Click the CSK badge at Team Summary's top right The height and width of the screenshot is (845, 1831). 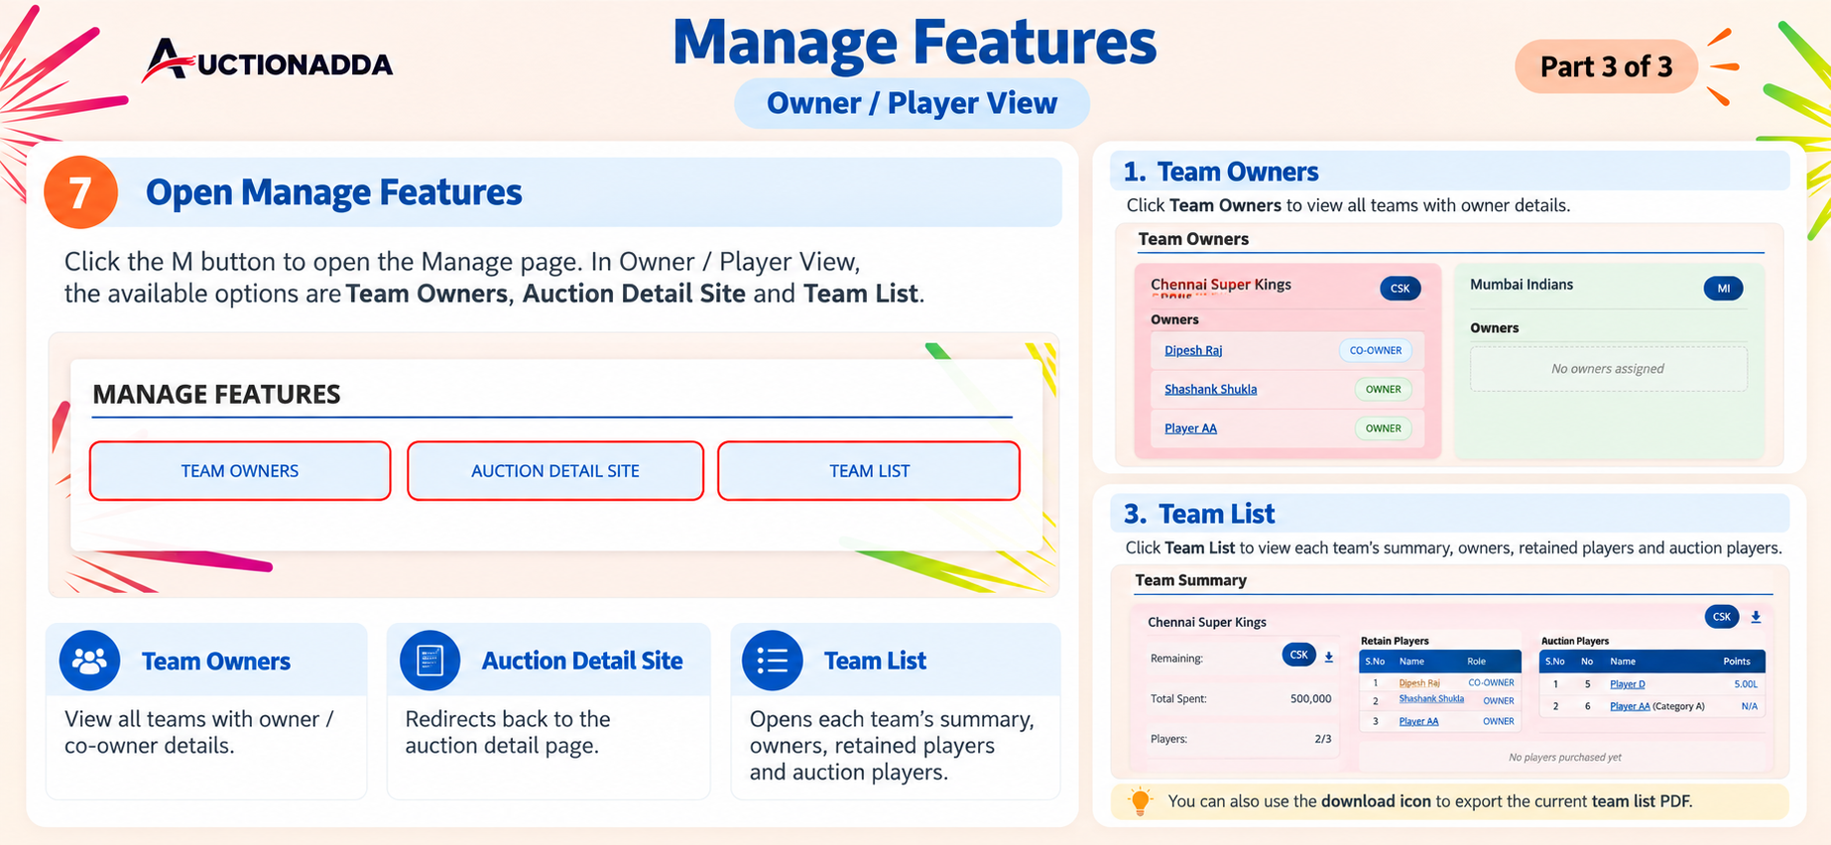click(1722, 617)
